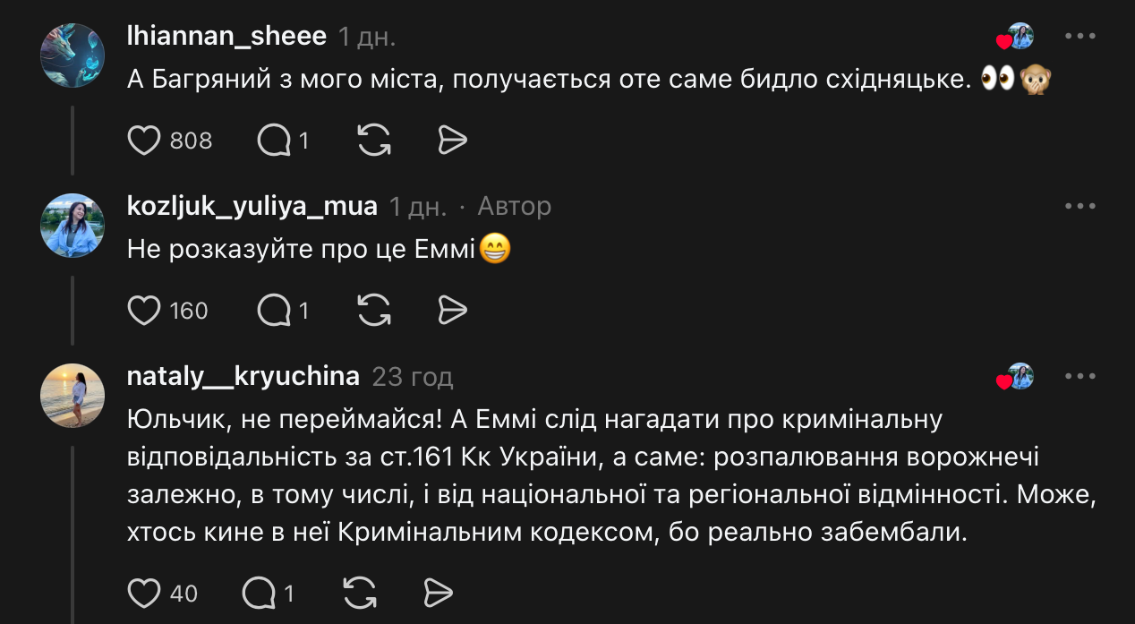Open more options for kozljuk_yuliya_mua's reply
The width and height of the screenshot is (1135, 624).
[1080, 207]
